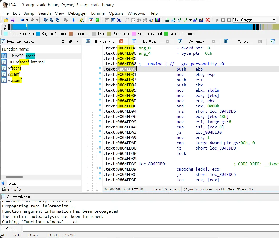
Task: Click the pause process button
Action: (223, 20)
